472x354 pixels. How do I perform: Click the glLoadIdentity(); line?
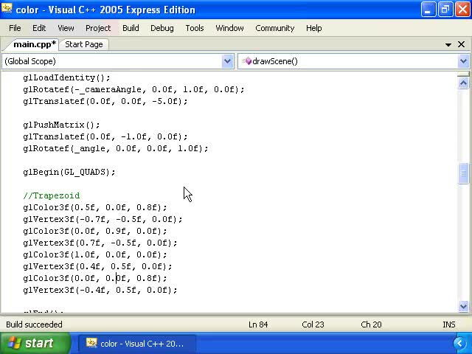(x=66, y=77)
